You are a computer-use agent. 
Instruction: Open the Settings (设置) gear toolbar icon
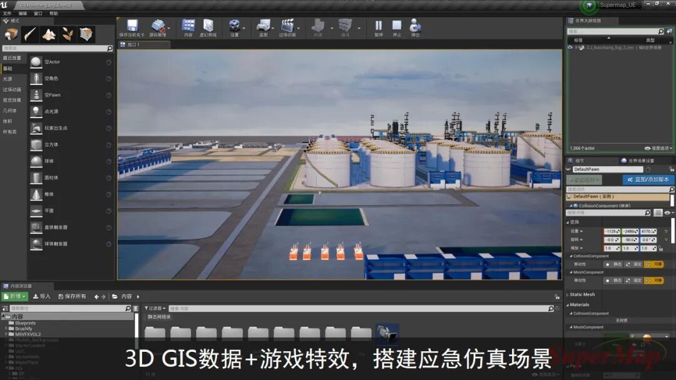(234, 26)
